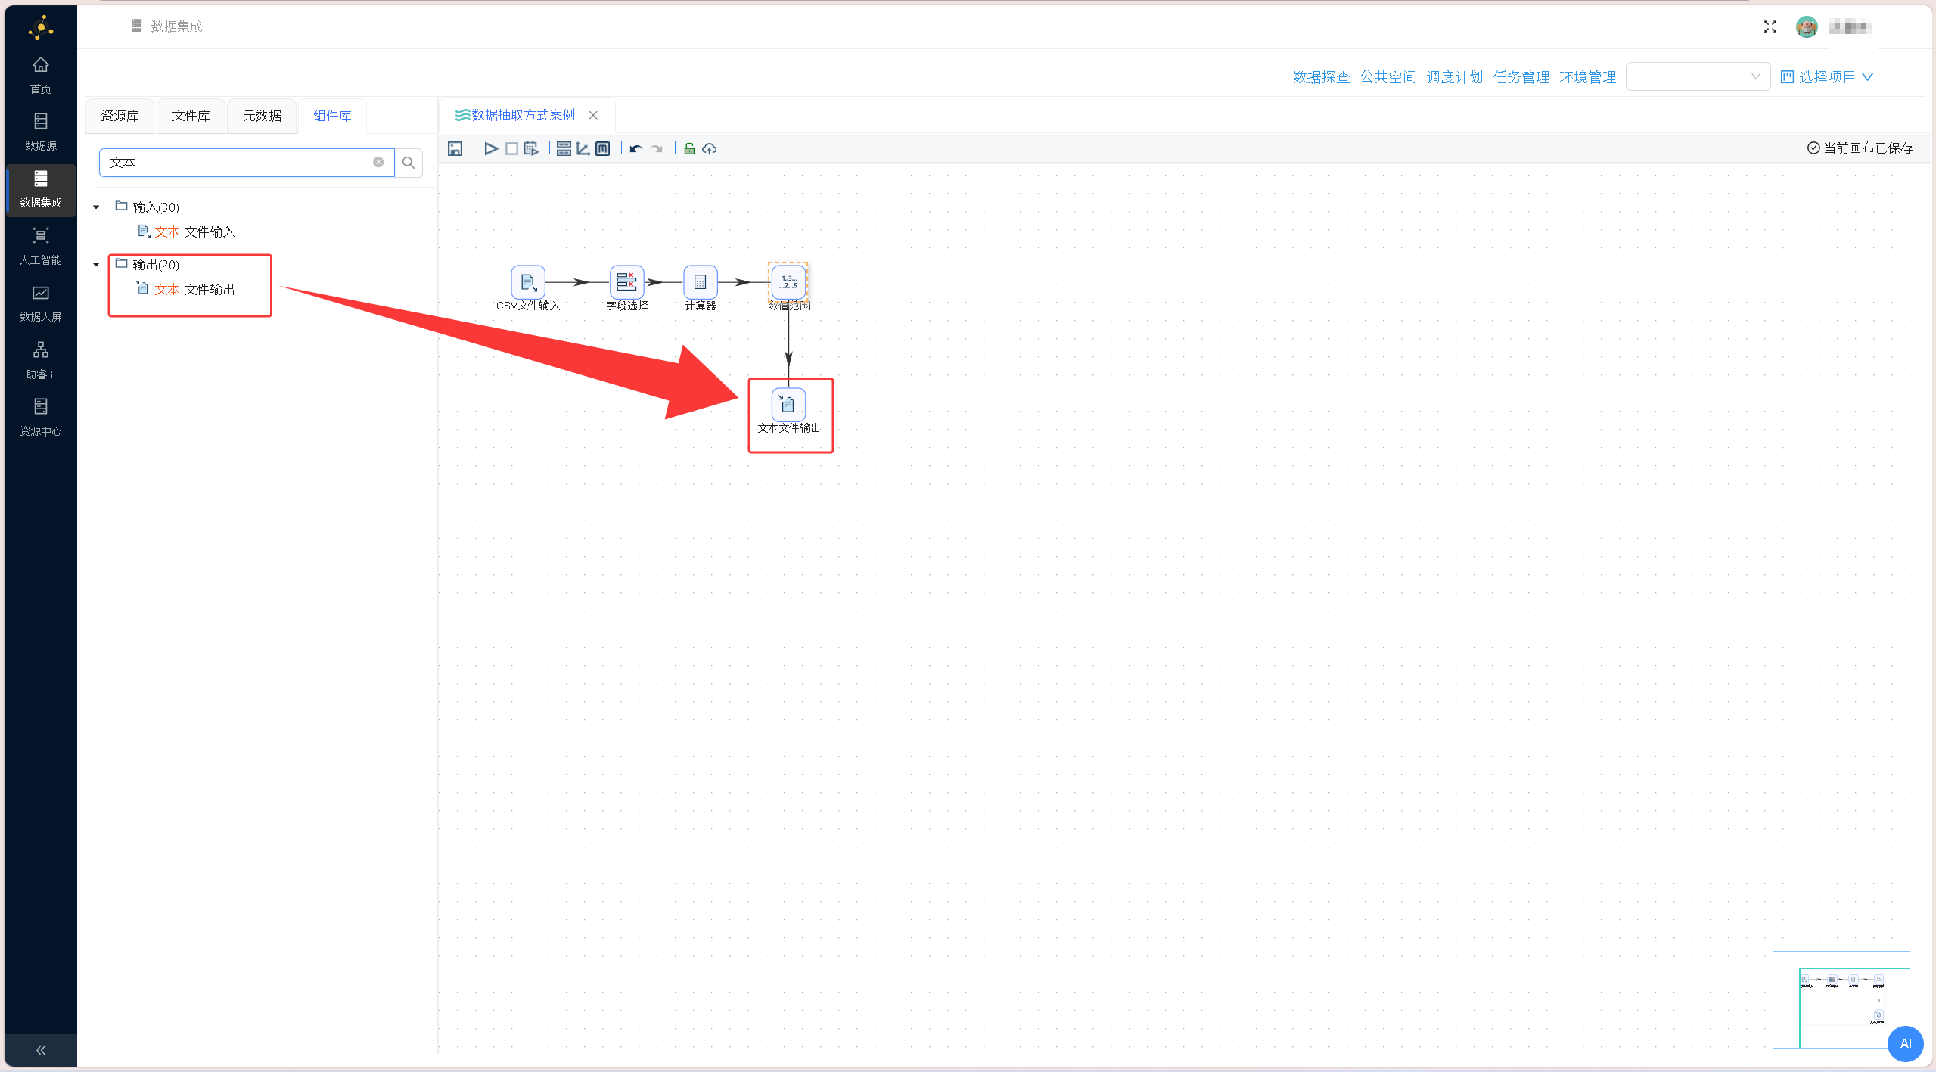Switch to the 组件库 tab
The image size is (1936, 1072).
[x=332, y=116]
